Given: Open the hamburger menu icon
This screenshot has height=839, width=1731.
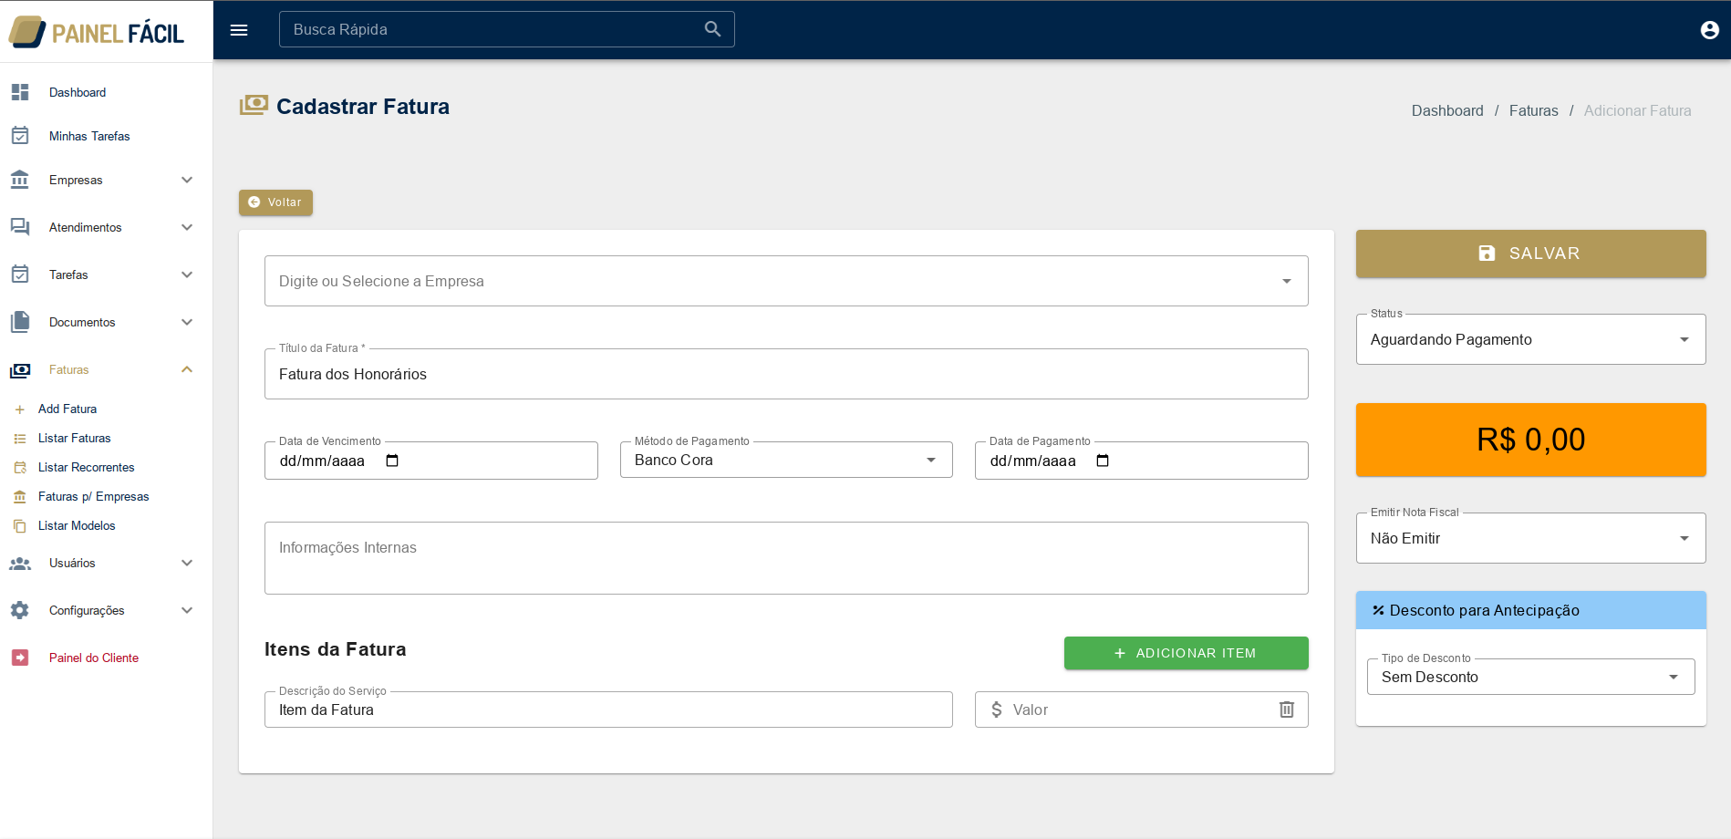Looking at the screenshot, I should coord(239,30).
